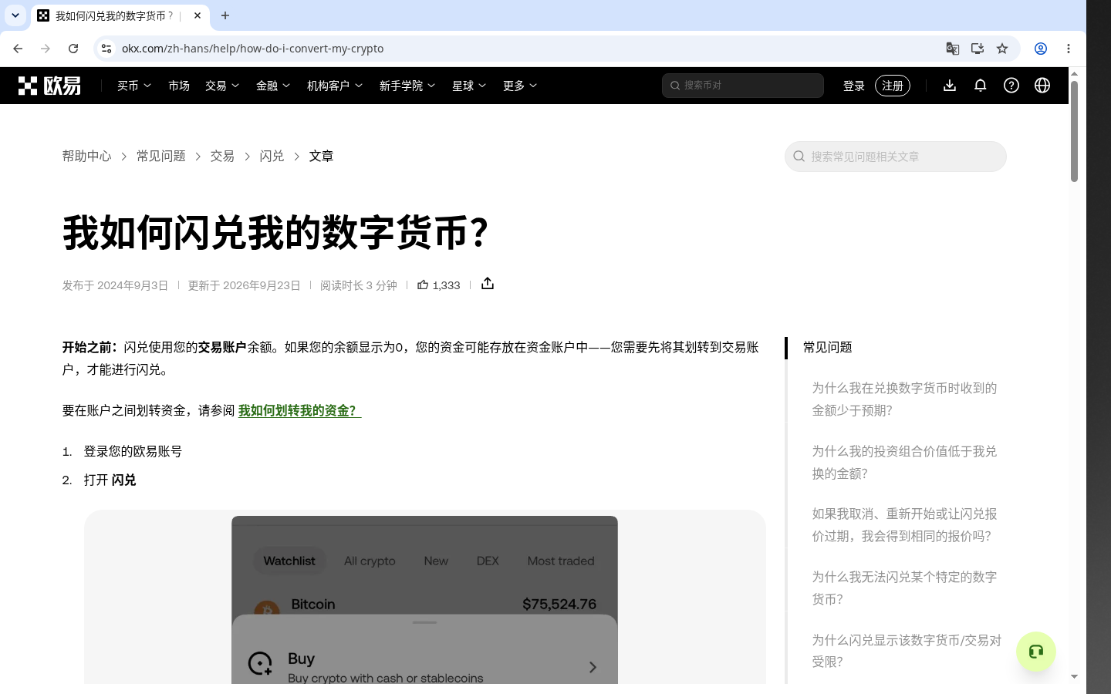
Task: Click the page vertical scrollbar thumb
Action: point(1074,131)
